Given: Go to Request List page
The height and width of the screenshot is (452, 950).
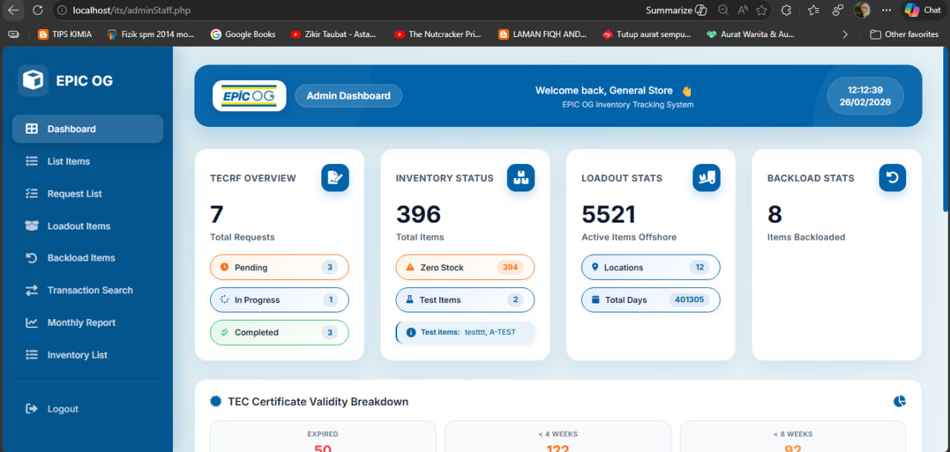Looking at the screenshot, I should (x=88, y=194).
